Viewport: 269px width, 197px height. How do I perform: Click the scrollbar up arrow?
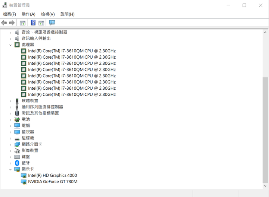pyautogui.click(x=265, y=32)
